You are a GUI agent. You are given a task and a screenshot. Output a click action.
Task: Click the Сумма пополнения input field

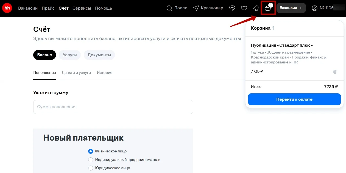tap(113, 107)
